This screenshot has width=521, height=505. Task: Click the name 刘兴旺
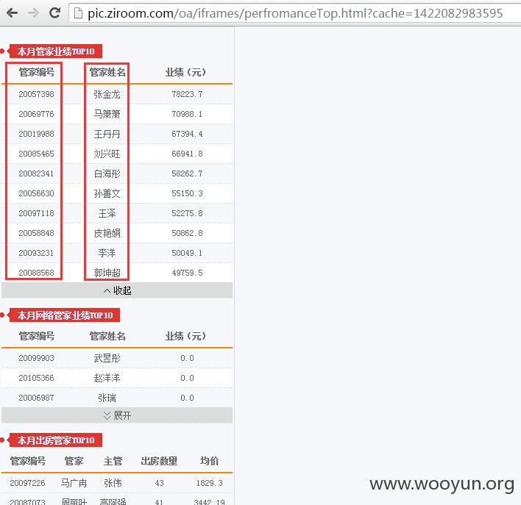coord(107,154)
